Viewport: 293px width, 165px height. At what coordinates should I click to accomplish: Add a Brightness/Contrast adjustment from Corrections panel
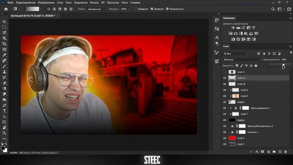click(x=233, y=27)
